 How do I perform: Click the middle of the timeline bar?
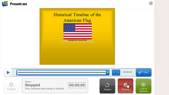63,72
